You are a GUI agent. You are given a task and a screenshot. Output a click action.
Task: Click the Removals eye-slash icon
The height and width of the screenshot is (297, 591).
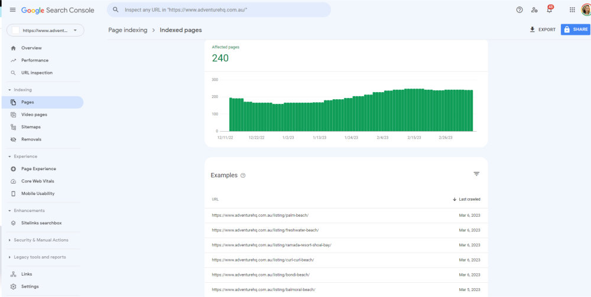(x=14, y=139)
